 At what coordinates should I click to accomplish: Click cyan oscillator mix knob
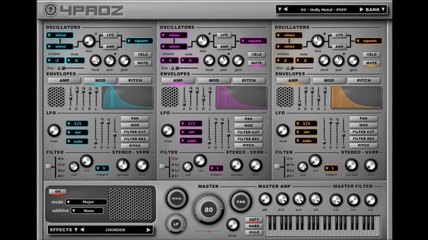(x=89, y=41)
